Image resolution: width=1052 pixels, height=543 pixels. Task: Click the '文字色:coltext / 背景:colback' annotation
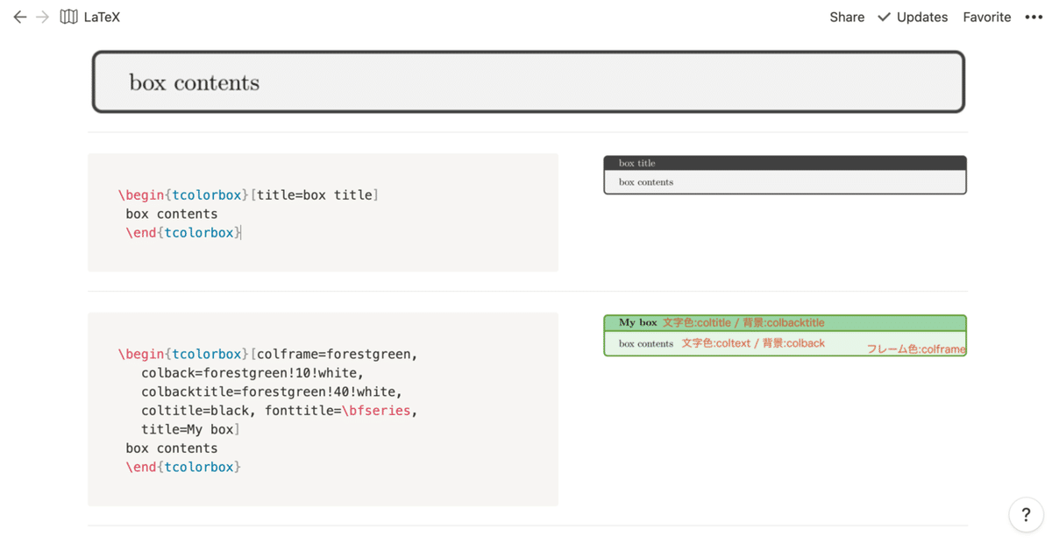coord(753,343)
